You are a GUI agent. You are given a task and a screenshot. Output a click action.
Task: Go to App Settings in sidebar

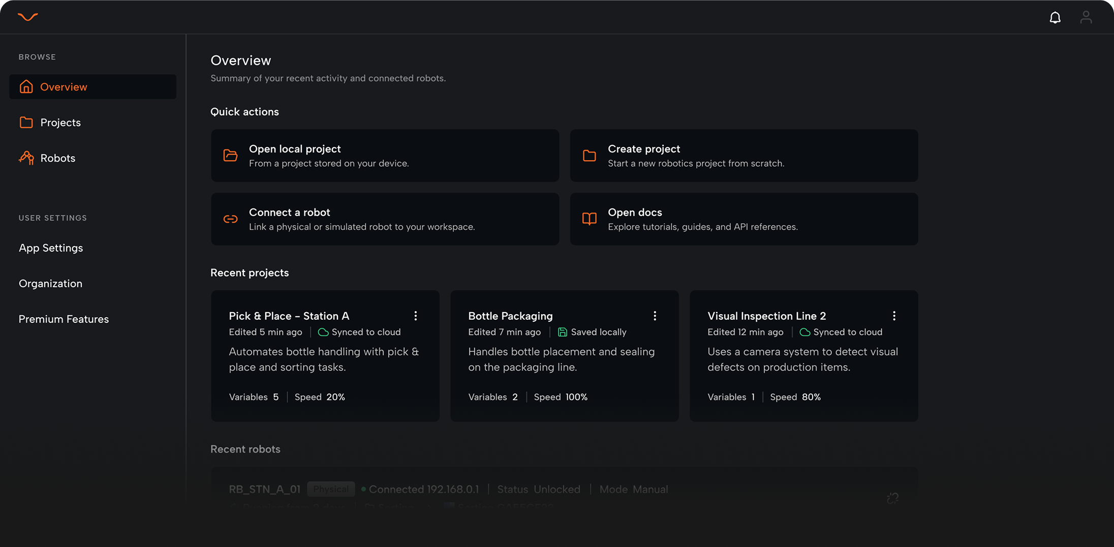point(51,248)
